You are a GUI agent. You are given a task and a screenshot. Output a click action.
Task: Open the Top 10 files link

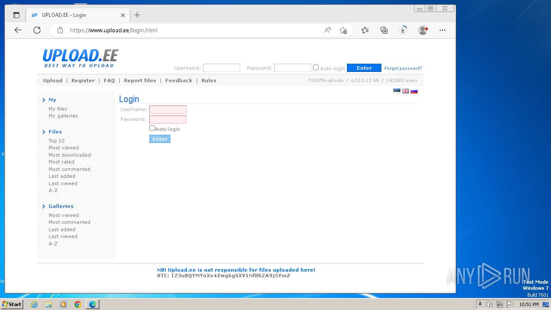56,141
